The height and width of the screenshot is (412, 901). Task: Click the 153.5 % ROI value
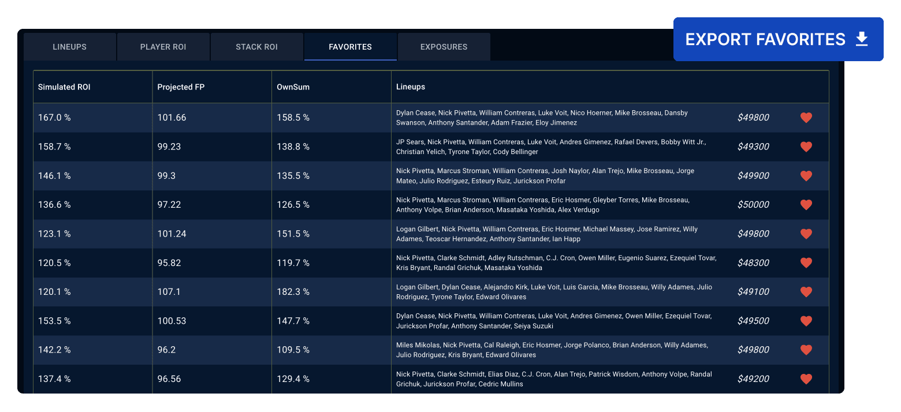(54, 321)
